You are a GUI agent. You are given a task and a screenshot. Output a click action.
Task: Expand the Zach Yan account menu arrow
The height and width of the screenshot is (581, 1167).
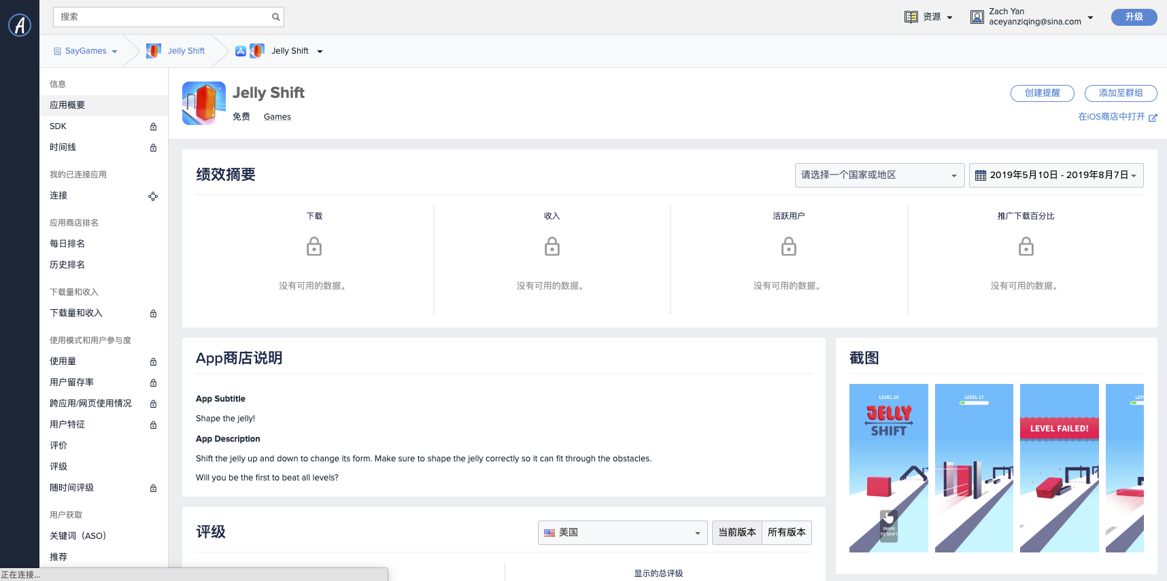1090,17
